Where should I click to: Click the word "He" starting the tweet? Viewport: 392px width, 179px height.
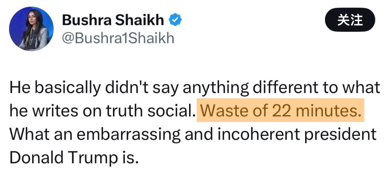(x=17, y=87)
